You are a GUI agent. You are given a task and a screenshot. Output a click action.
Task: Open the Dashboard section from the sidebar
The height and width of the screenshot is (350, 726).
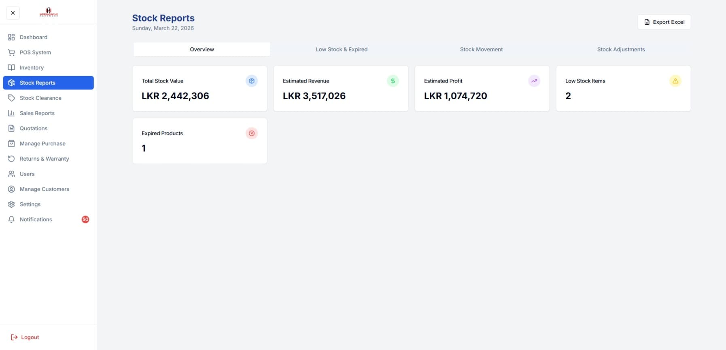[33, 37]
